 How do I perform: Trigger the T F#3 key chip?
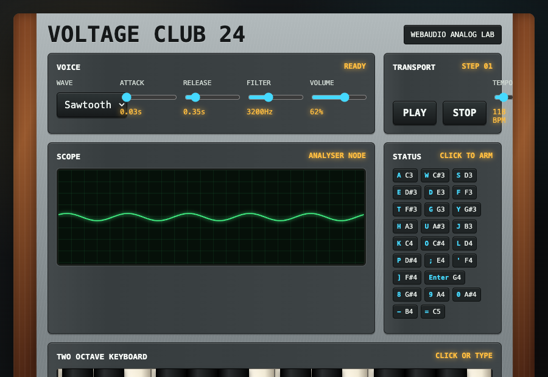click(407, 209)
